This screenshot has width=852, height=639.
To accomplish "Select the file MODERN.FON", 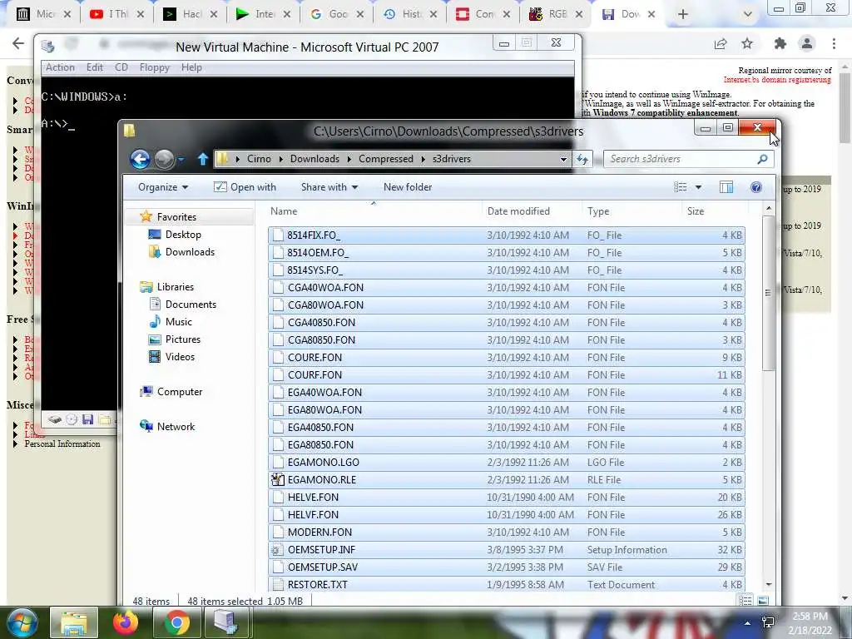I will (507, 532).
